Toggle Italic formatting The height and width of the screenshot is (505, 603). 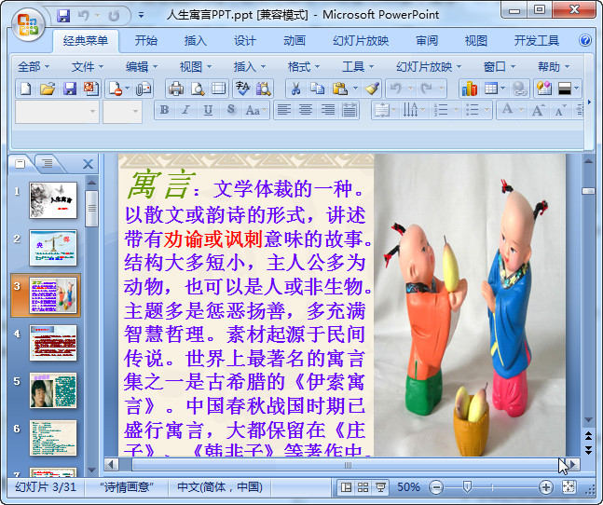(186, 110)
